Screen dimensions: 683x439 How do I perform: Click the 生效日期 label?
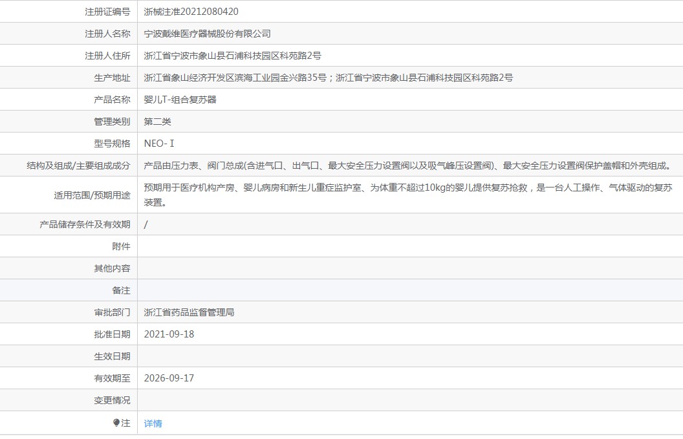pyautogui.click(x=112, y=356)
